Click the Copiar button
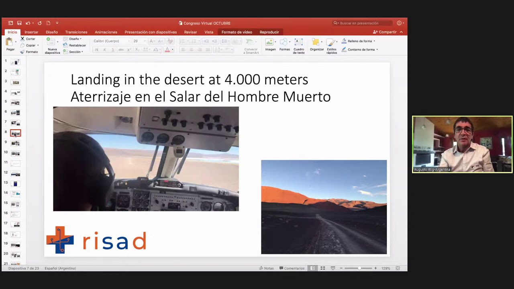The height and width of the screenshot is (289, 514). point(30,45)
